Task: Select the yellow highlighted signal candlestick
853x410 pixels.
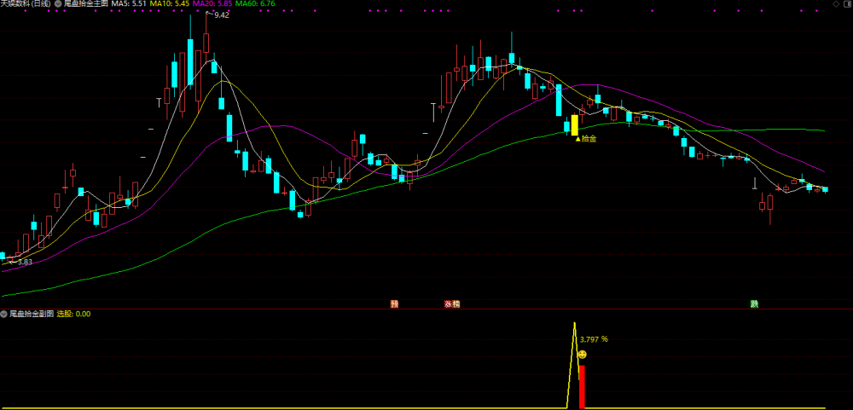Action: click(x=574, y=124)
